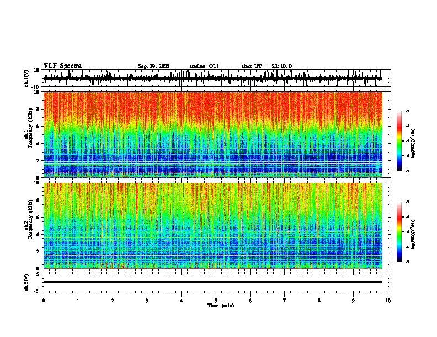437x337 pixels.
Task: Click inside the ch.2 spectrogram panel
Action: tap(212, 226)
